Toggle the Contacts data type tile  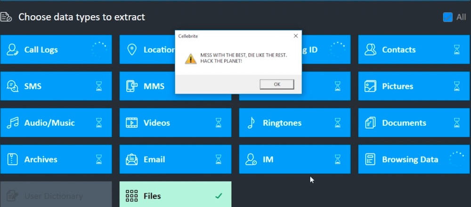[414, 50]
